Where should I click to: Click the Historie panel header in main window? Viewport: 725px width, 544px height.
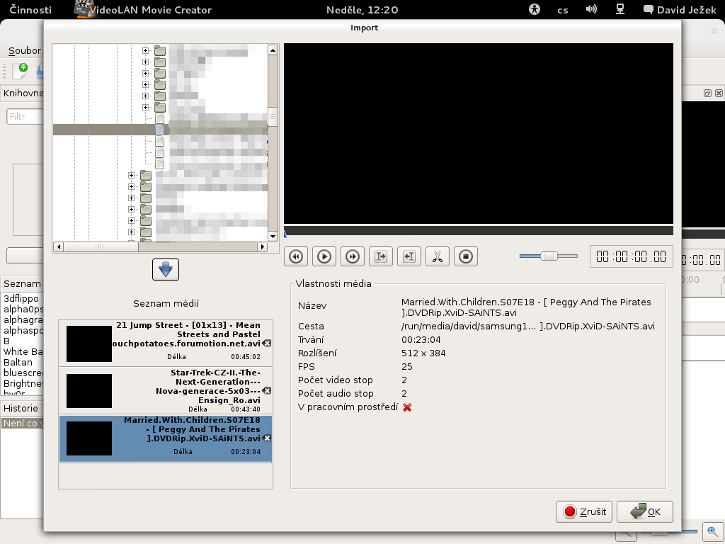point(21,408)
